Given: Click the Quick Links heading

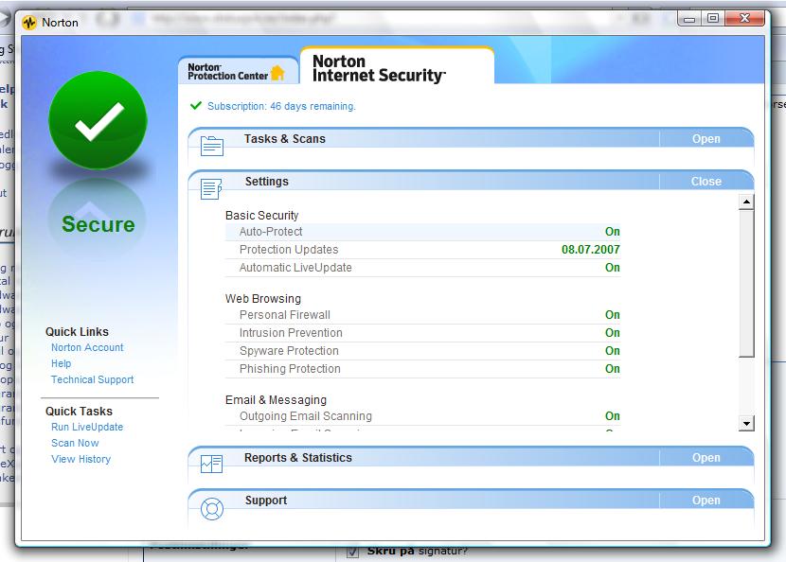Looking at the screenshot, I should (77, 331).
